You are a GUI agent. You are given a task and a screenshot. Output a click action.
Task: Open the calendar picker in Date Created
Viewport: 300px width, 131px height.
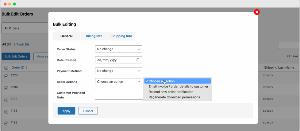click(138, 60)
